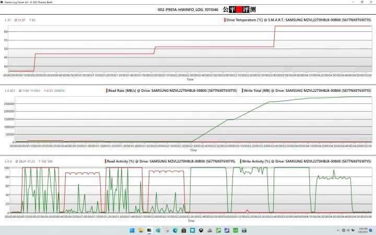Open the clock and date flyout
The width and height of the screenshot is (376, 235).
coord(362,230)
